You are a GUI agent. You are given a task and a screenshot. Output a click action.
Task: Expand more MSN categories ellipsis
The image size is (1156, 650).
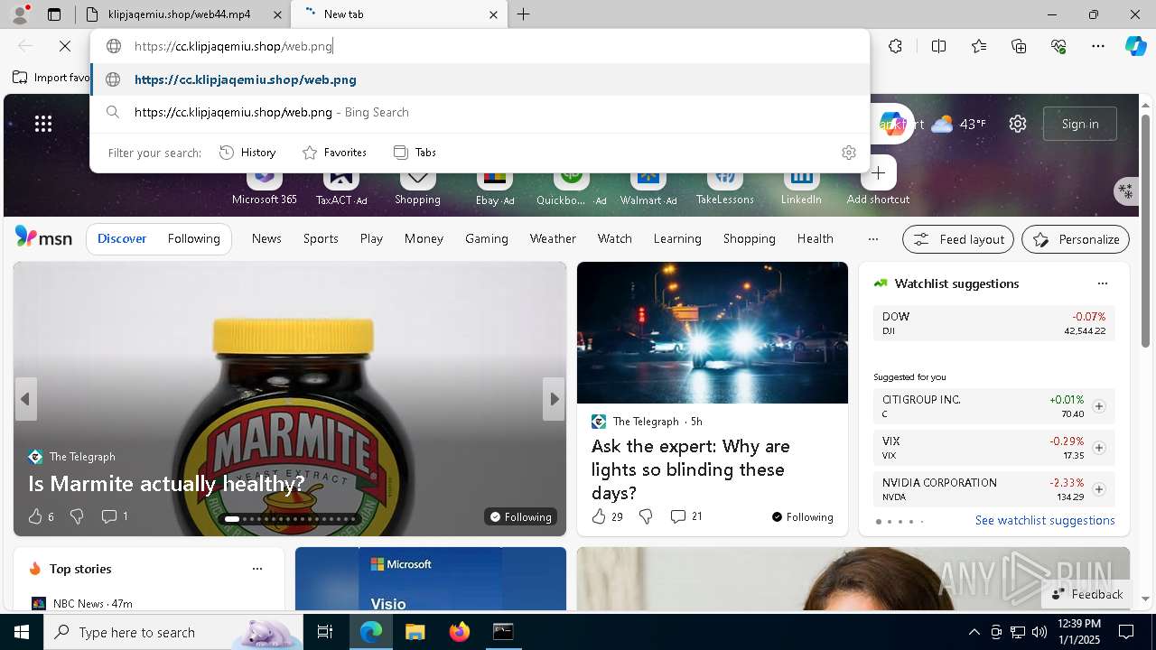coord(872,239)
